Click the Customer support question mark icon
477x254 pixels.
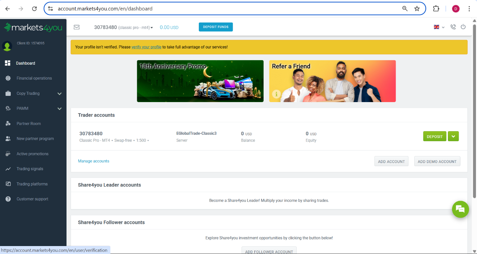click(8, 199)
